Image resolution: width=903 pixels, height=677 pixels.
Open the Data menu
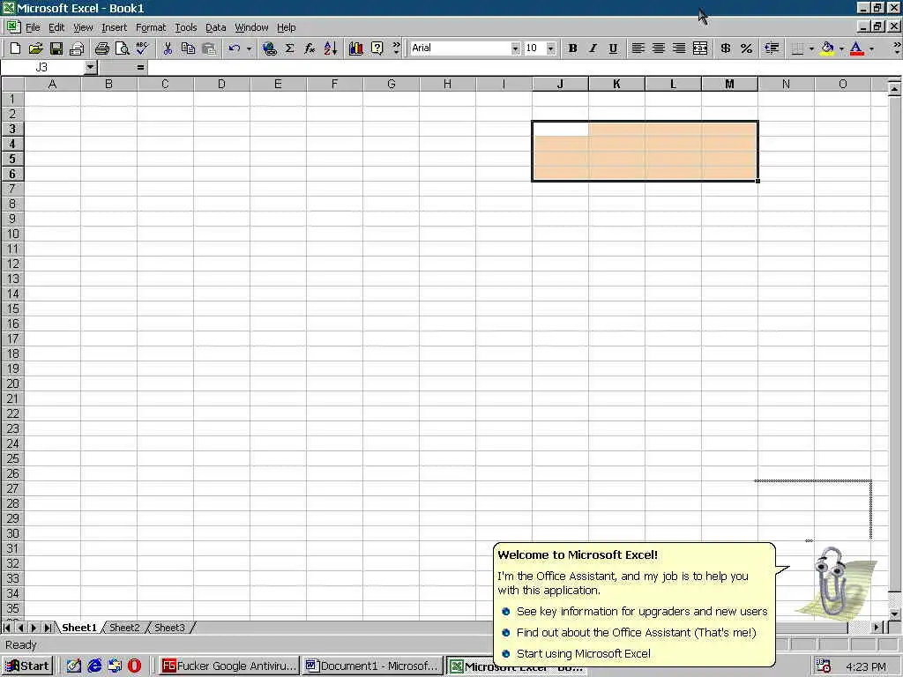coord(216,27)
